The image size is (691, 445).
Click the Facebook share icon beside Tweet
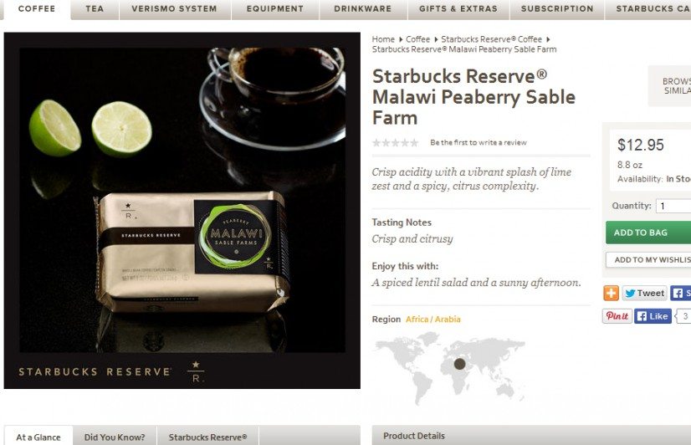(x=680, y=293)
